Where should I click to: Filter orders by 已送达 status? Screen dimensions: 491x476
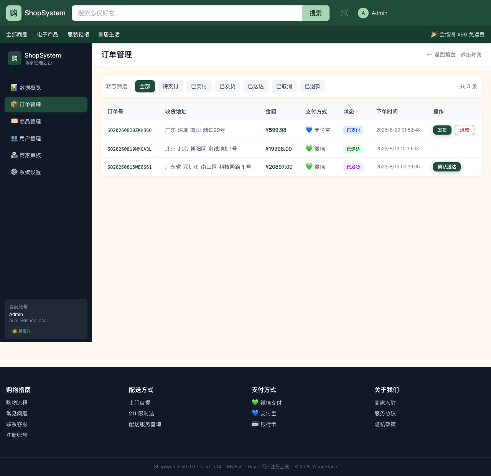pos(256,86)
